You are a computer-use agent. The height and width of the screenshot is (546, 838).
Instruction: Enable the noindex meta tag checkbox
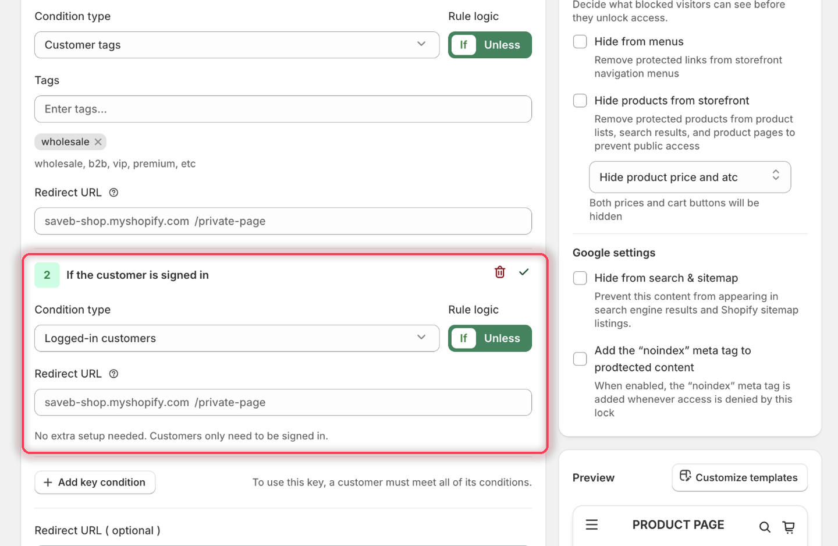(x=580, y=359)
